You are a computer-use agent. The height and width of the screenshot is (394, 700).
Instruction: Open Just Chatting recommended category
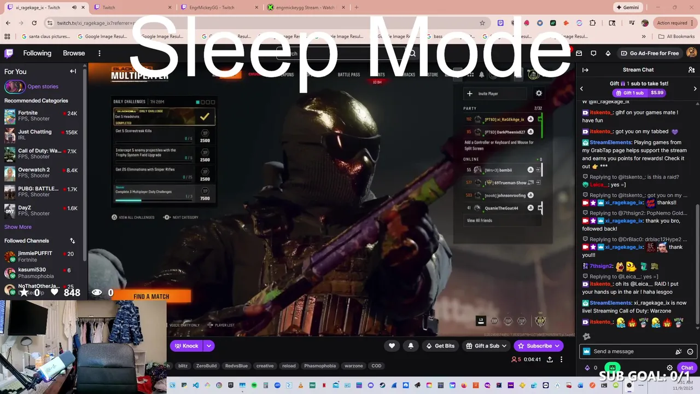(41, 135)
